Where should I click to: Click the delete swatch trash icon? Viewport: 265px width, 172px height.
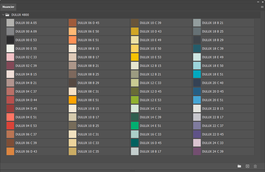[x=255, y=166]
